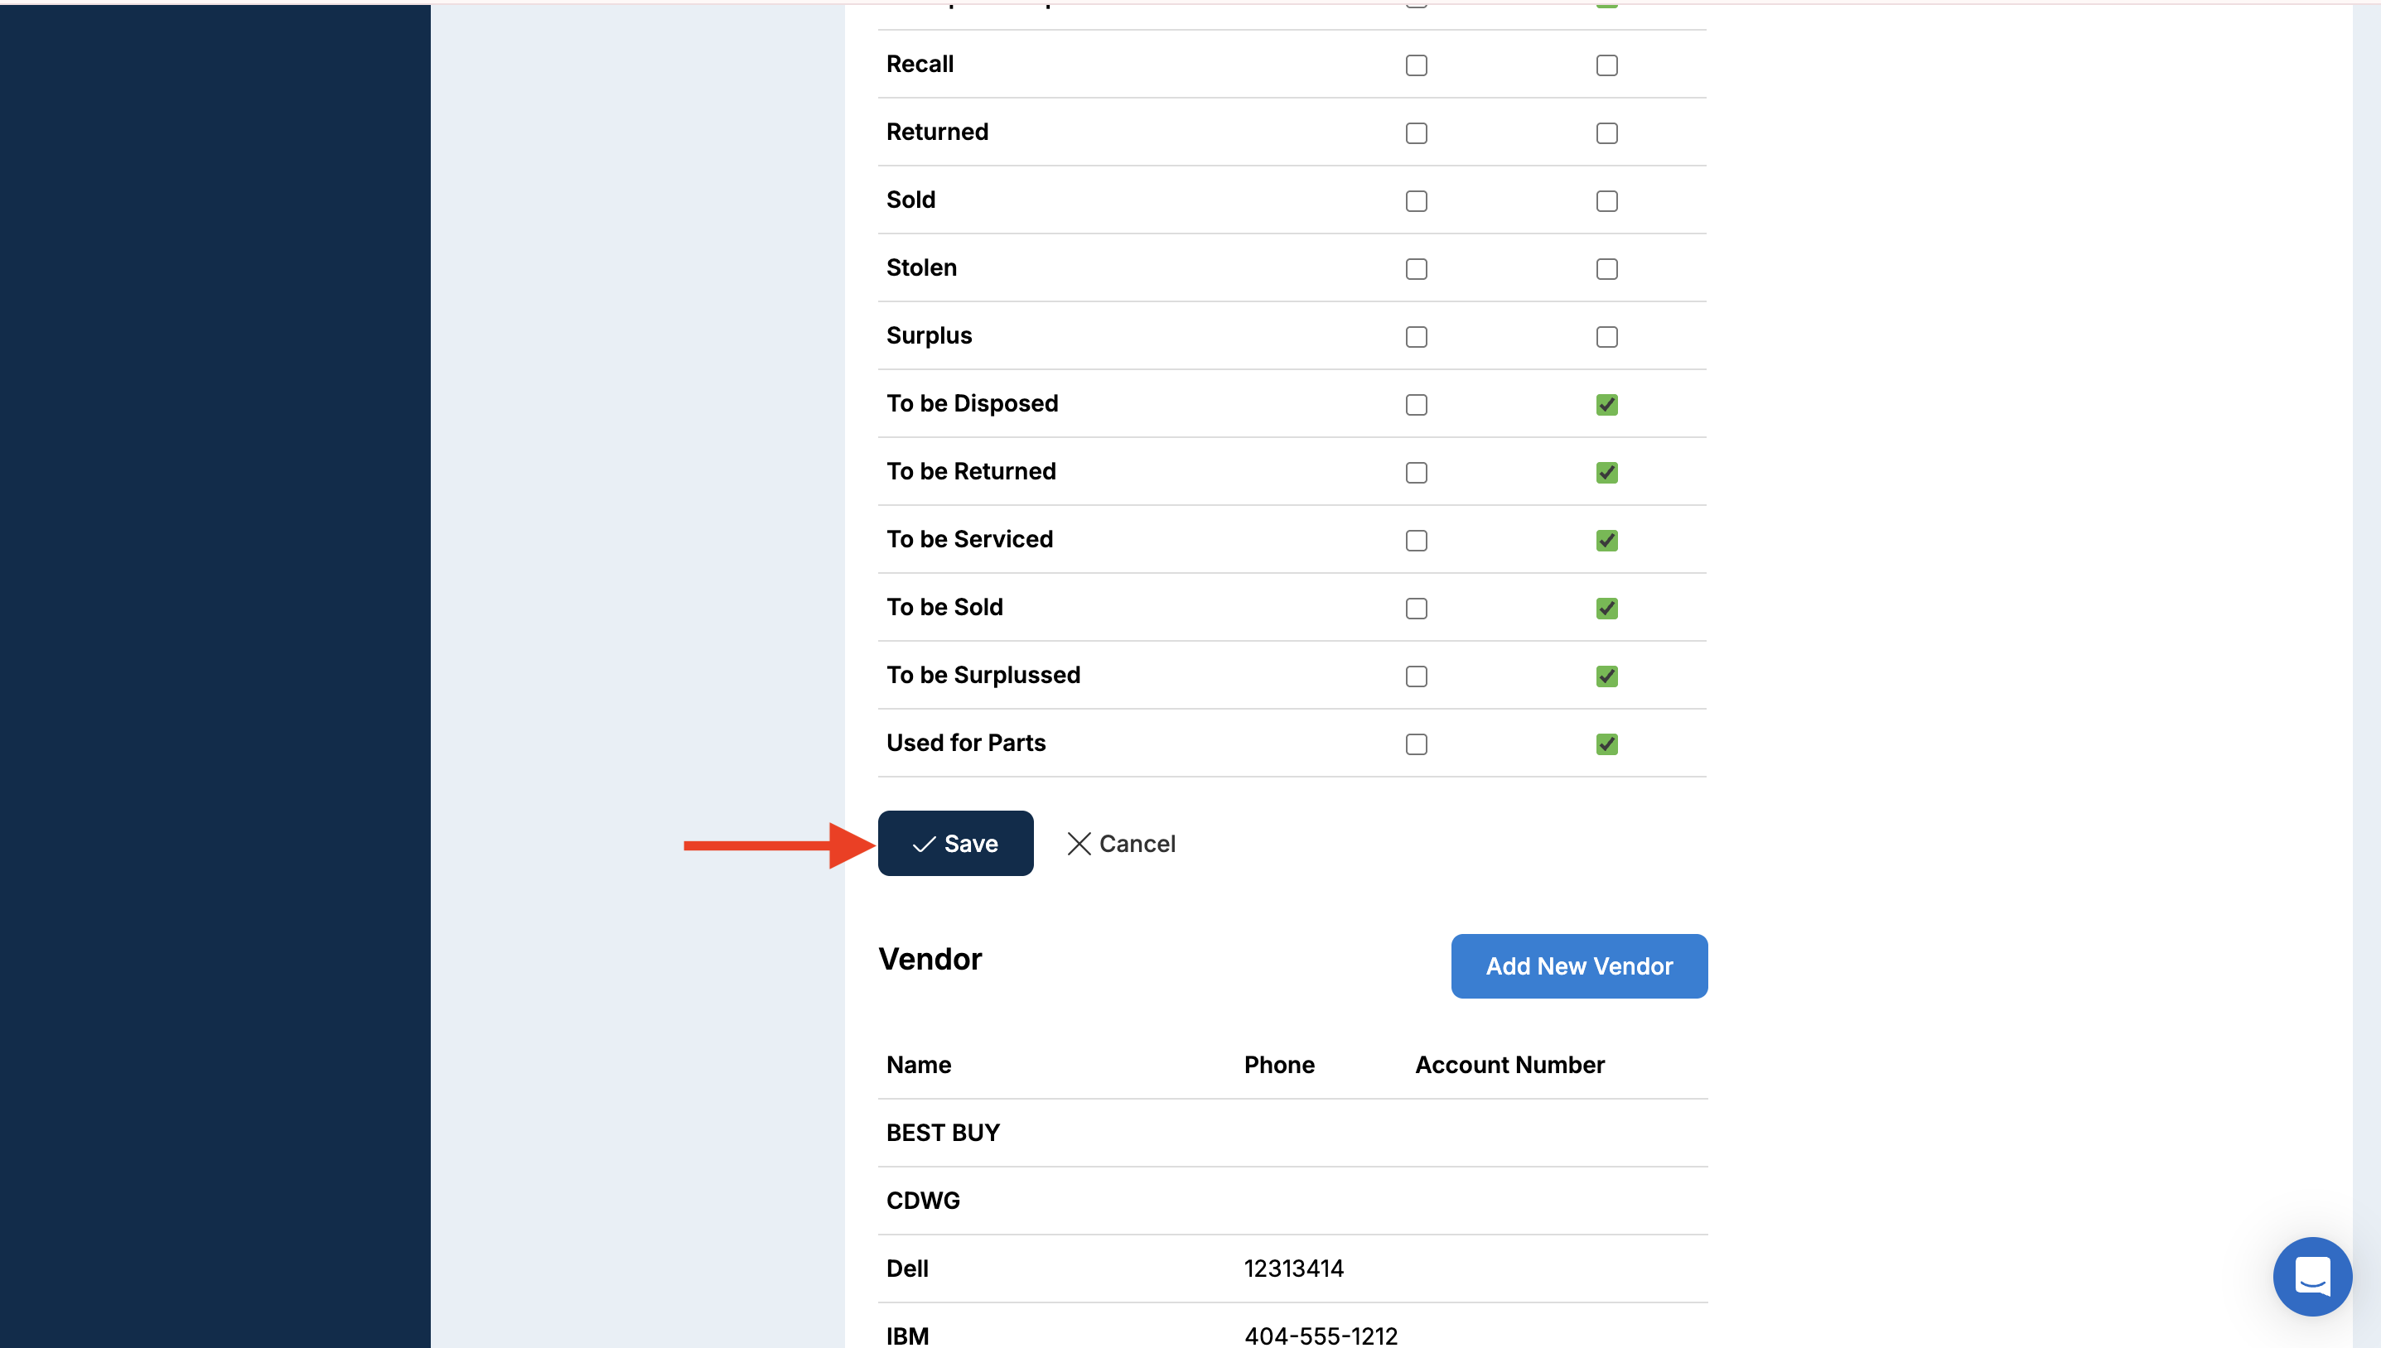The image size is (2381, 1348).
Task: Open the CDWG vendor row
Action: [x=923, y=1200]
